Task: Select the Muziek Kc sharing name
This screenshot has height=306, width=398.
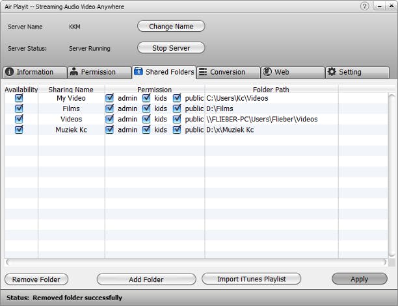Action: point(71,129)
